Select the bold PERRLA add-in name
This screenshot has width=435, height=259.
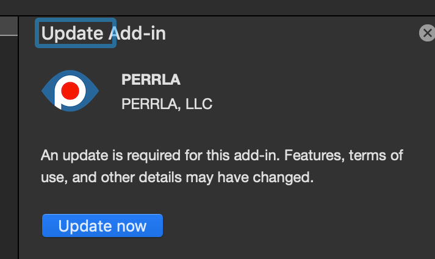pos(151,80)
